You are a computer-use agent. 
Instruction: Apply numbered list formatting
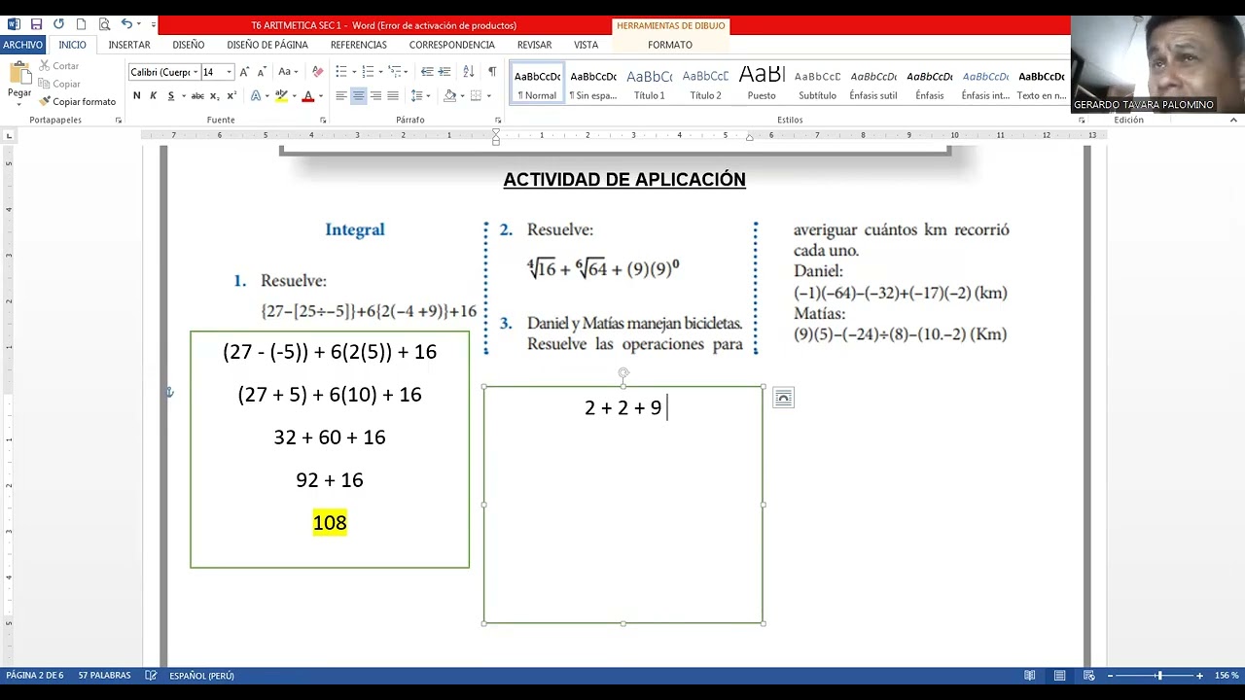click(x=368, y=72)
